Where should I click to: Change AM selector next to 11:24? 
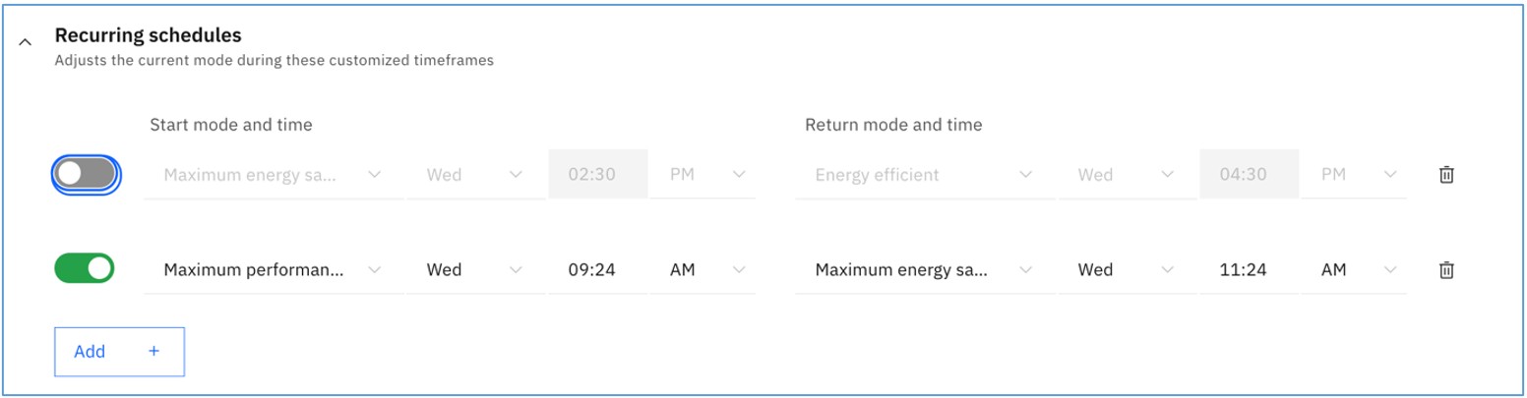click(x=1355, y=270)
